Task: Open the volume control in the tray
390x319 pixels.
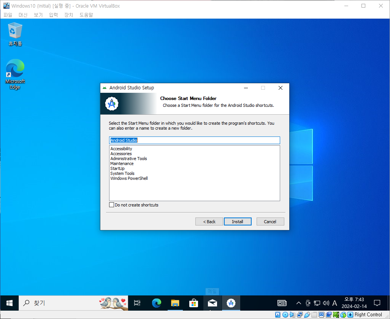Action: [326, 303]
